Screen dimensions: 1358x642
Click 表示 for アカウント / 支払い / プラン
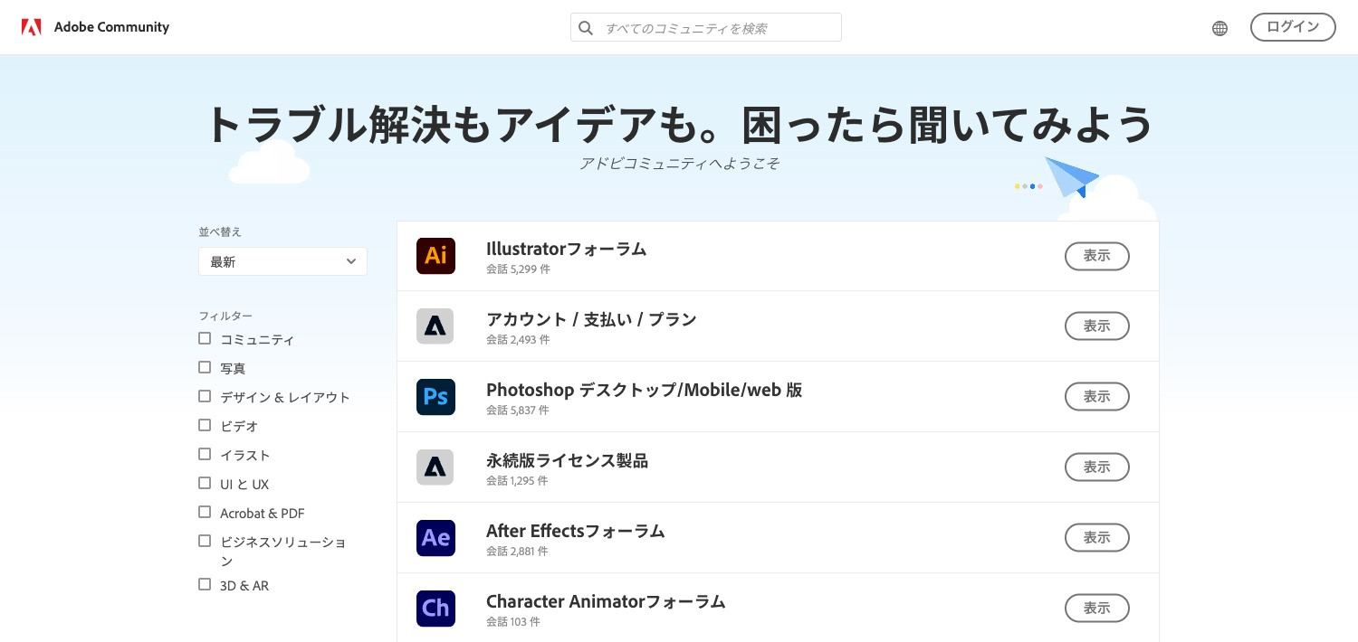point(1097,326)
